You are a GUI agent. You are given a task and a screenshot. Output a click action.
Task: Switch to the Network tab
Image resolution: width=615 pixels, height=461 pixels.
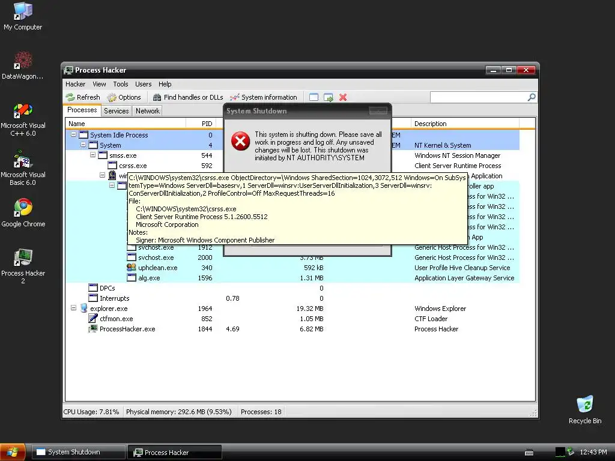pyautogui.click(x=148, y=111)
